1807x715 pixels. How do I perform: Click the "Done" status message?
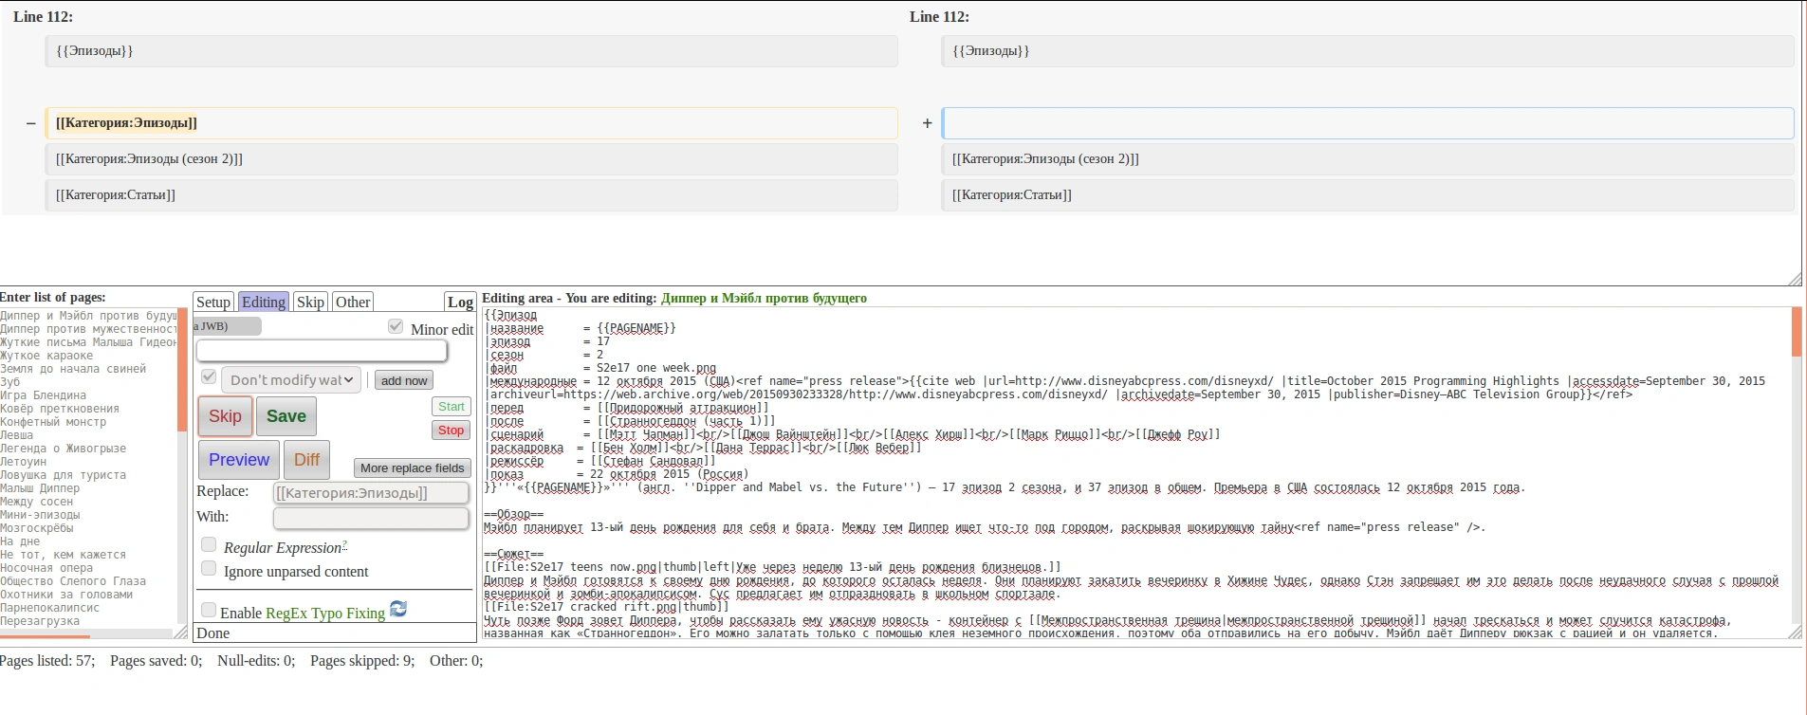point(212,633)
